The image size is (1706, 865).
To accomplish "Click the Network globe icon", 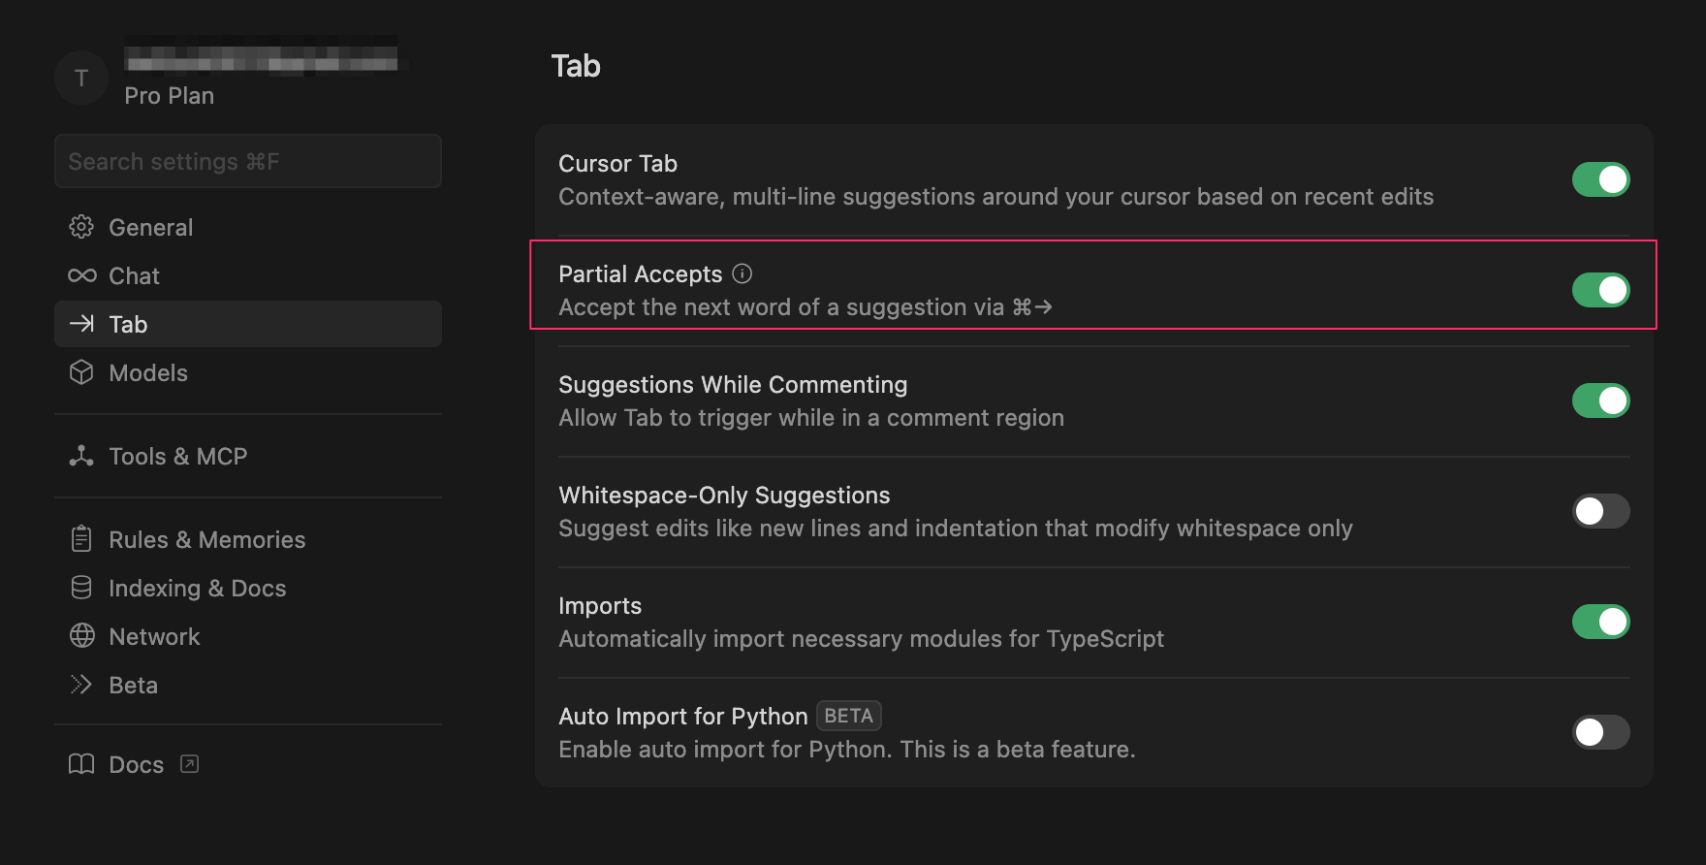I will pos(81,636).
